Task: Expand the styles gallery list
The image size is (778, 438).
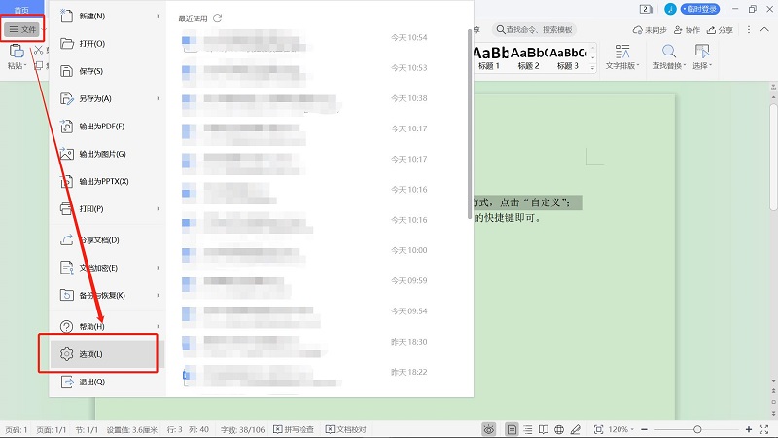Action: coord(592,68)
